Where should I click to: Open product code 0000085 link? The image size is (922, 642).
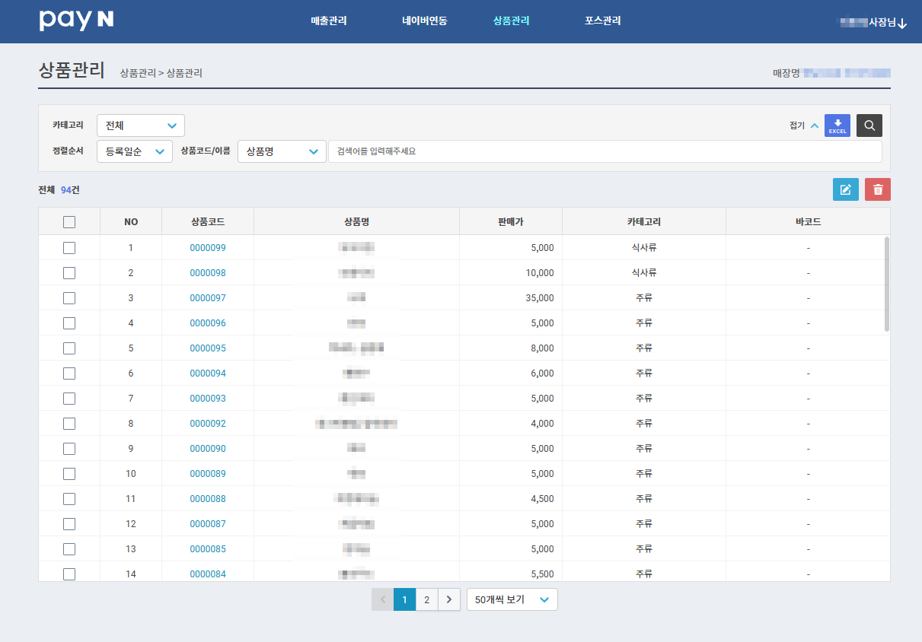[208, 549]
